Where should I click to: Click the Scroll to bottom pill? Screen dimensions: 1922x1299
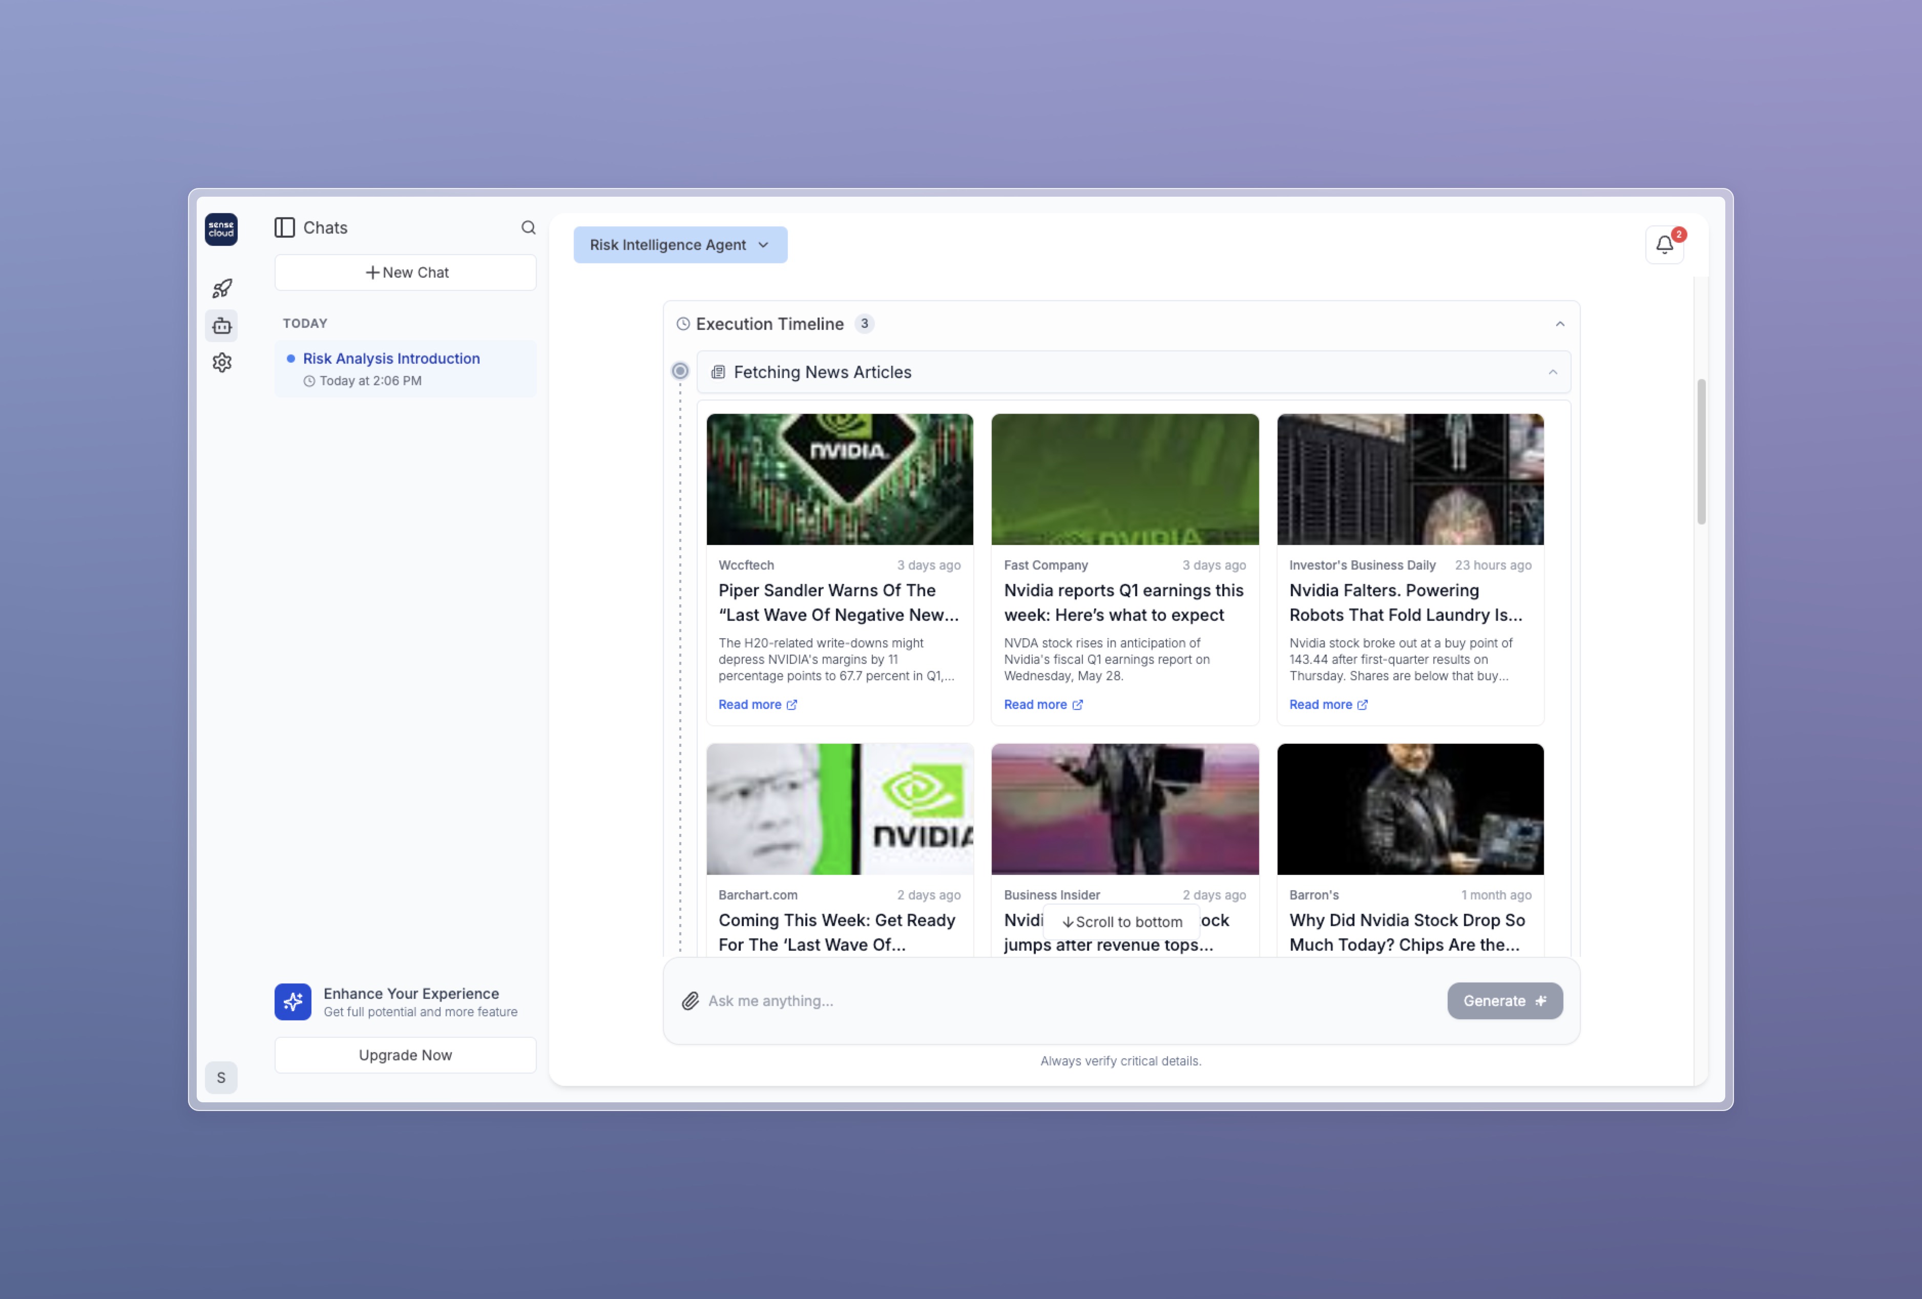click(1121, 921)
